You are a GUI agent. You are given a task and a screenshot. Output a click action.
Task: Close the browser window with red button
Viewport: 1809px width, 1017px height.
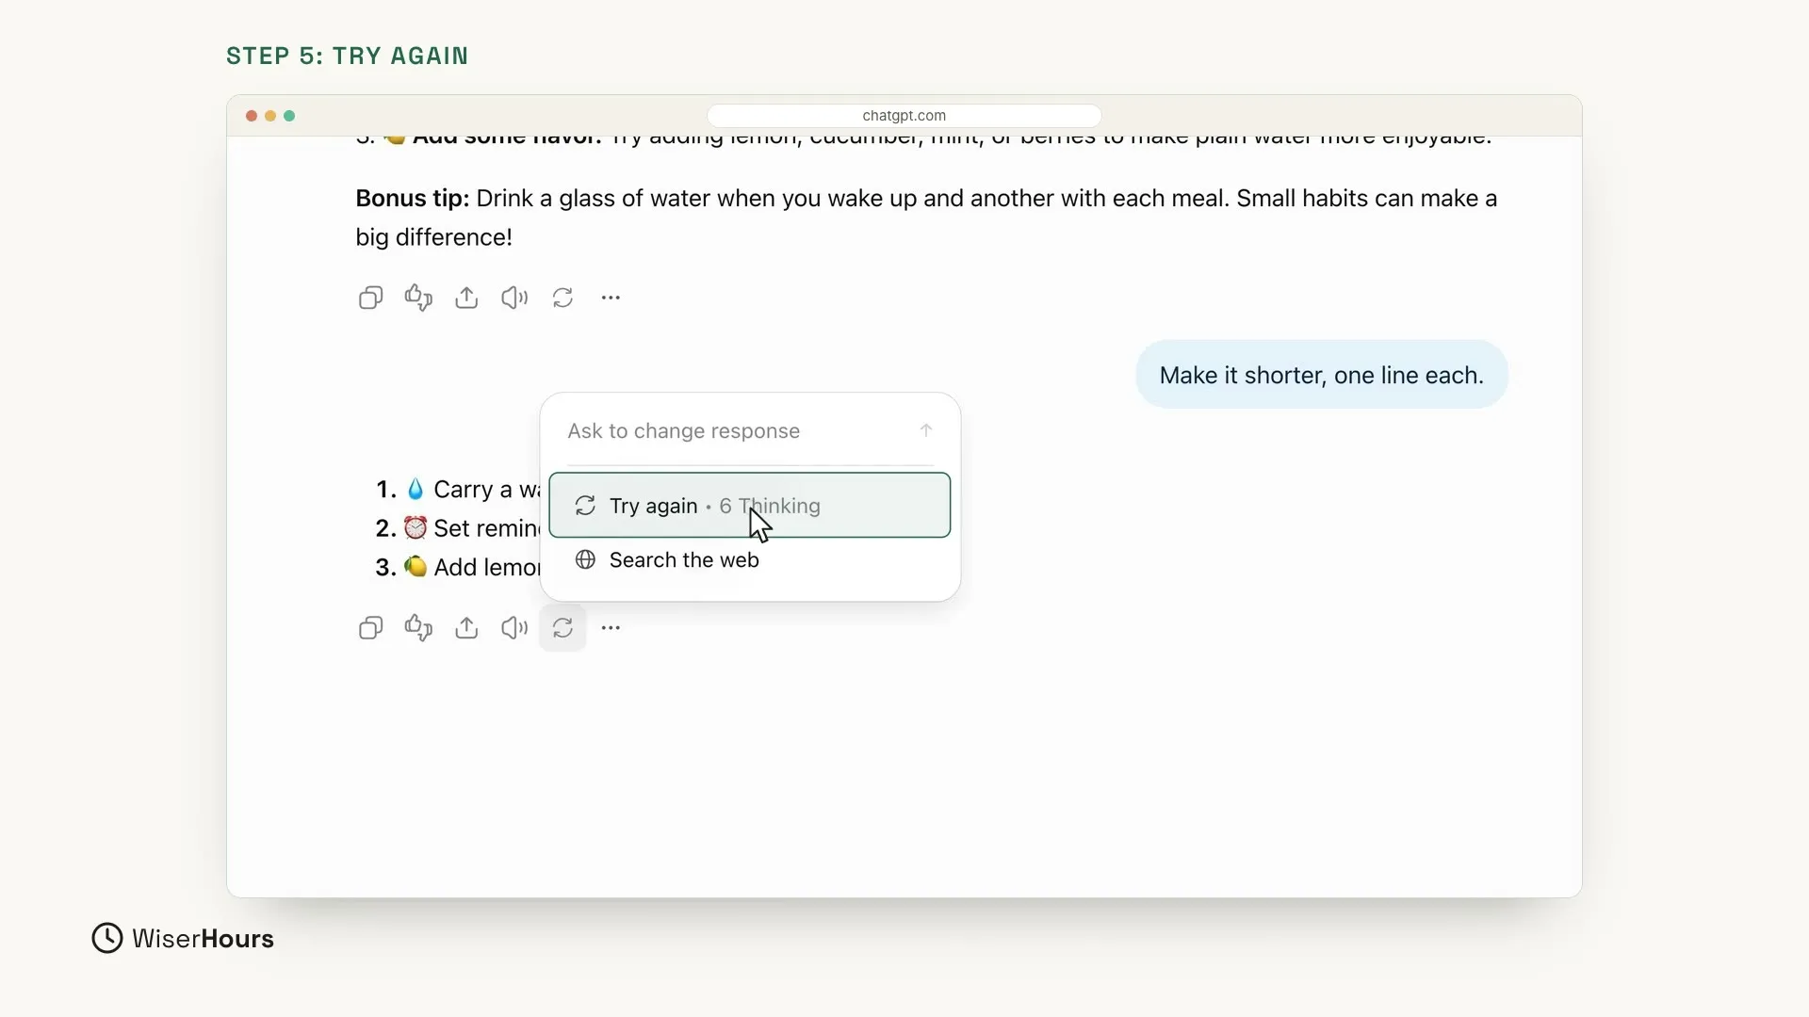[252, 116]
